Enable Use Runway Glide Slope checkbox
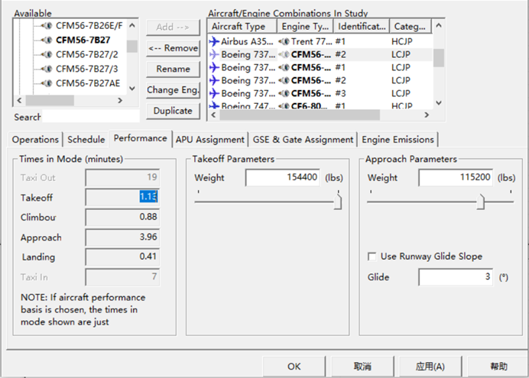529x378 pixels. click(x=372, y=256)
